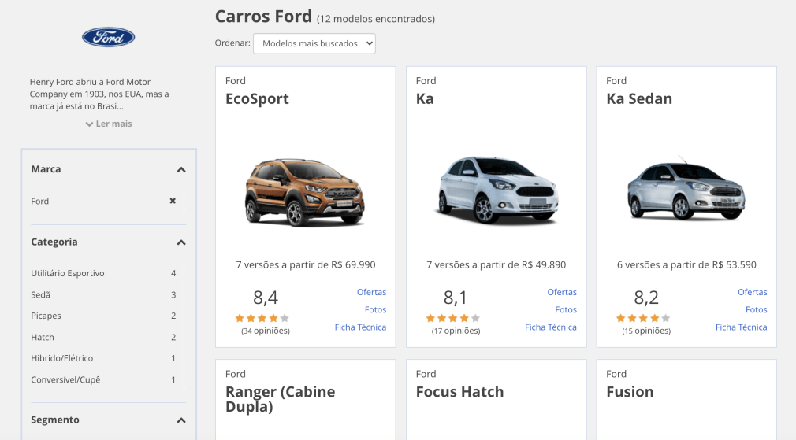Click the Ka 8,1 star rating

point(453,318)
